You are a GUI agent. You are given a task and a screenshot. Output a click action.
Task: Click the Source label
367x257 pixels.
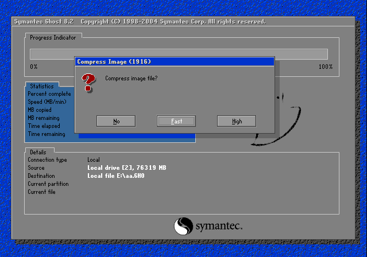click(x=36, y=168)
